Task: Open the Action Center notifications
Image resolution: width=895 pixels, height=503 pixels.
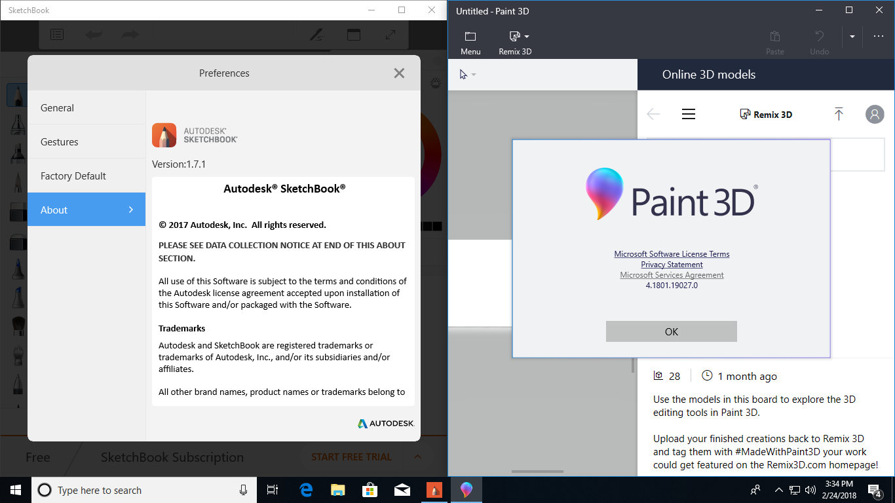Action: [x=874, y=490]
